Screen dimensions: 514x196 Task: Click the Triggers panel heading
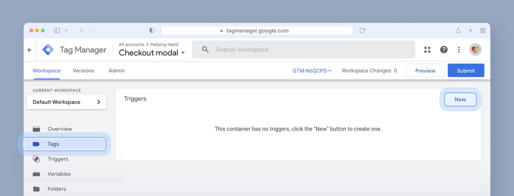point(135,99)
